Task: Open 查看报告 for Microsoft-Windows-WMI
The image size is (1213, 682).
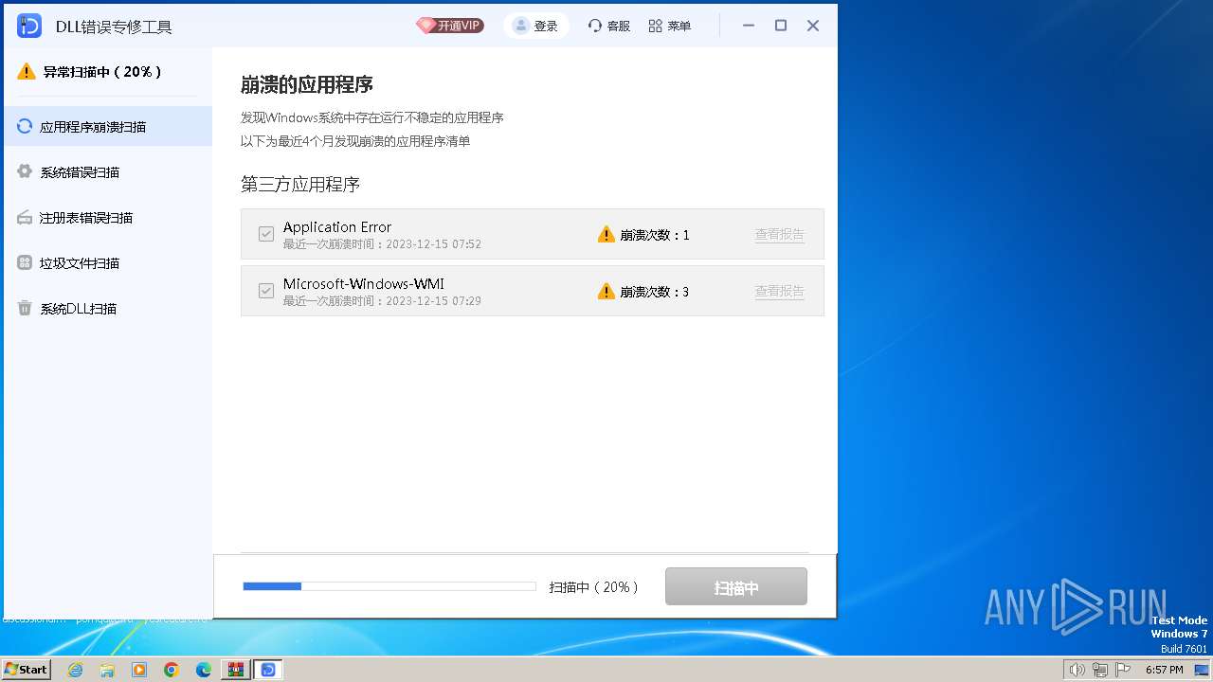Action: coord(780,291)
